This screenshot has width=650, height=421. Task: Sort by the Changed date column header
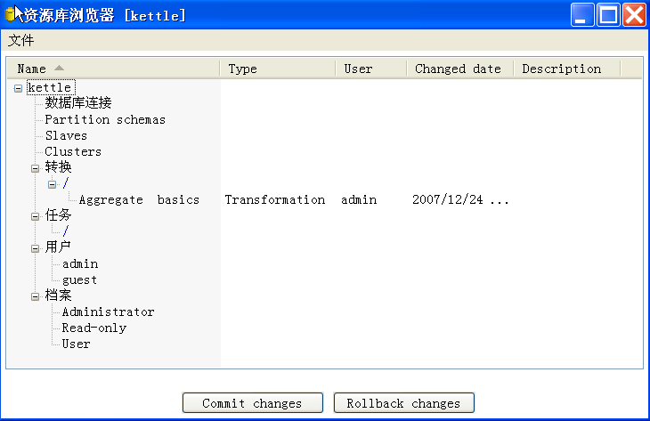pyautogui.click(x=458, y=69)
